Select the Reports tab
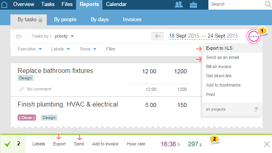Viewport: 272px width, 153px height. (89, 4)
